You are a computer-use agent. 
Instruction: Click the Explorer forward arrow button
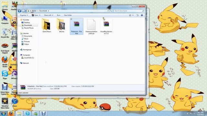[23, 11]
